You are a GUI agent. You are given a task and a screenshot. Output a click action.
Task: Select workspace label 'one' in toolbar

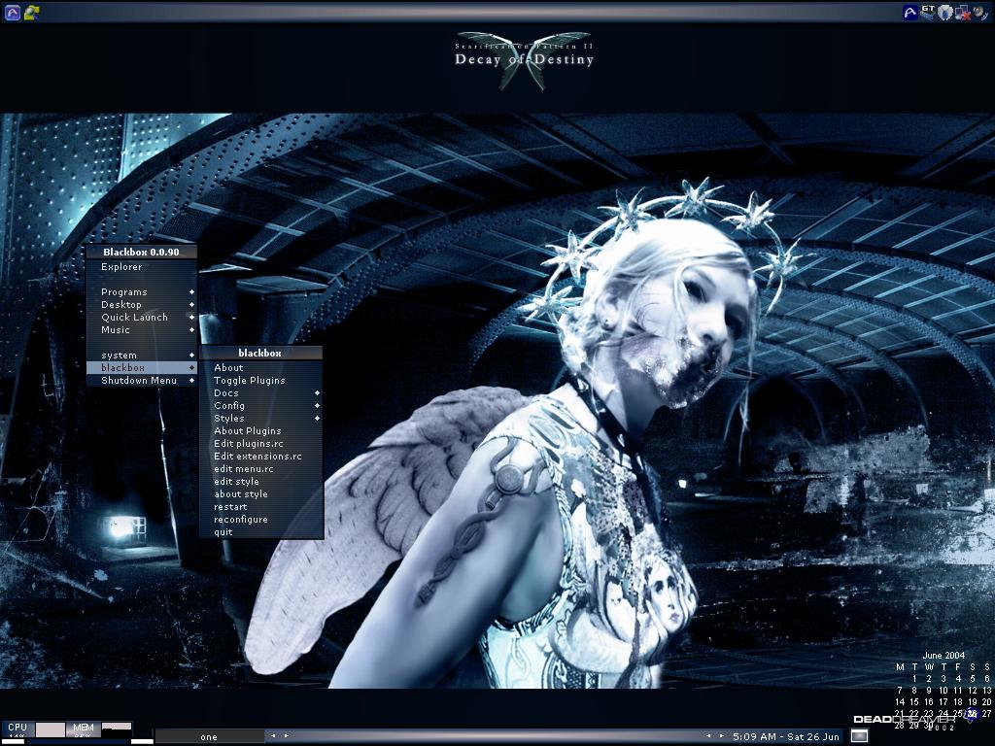(209, 736)
